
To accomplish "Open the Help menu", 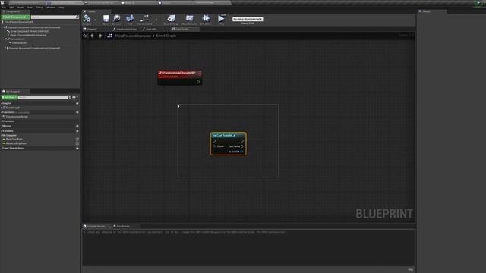I will 62,7.
